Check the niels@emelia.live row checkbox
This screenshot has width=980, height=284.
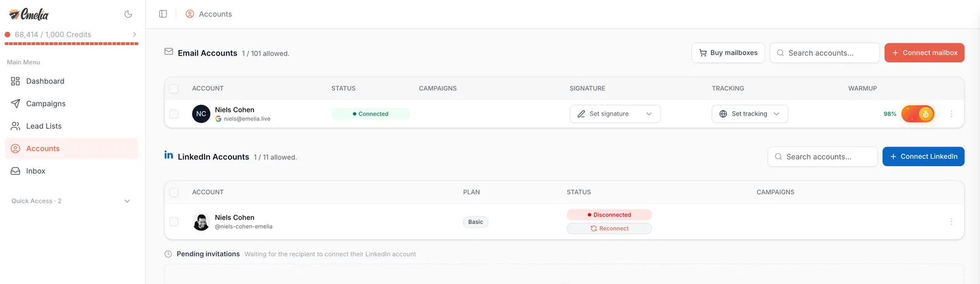pyautogui.click(x=174, y=114)
